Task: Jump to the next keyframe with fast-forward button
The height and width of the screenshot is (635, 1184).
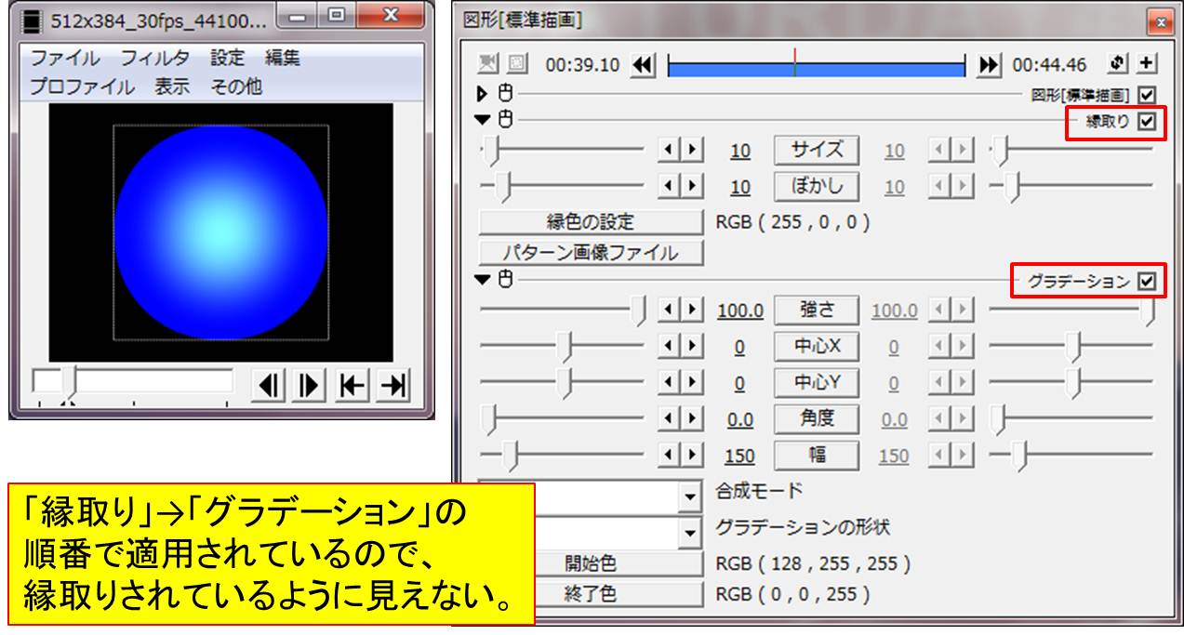Action: click(990, 65)
